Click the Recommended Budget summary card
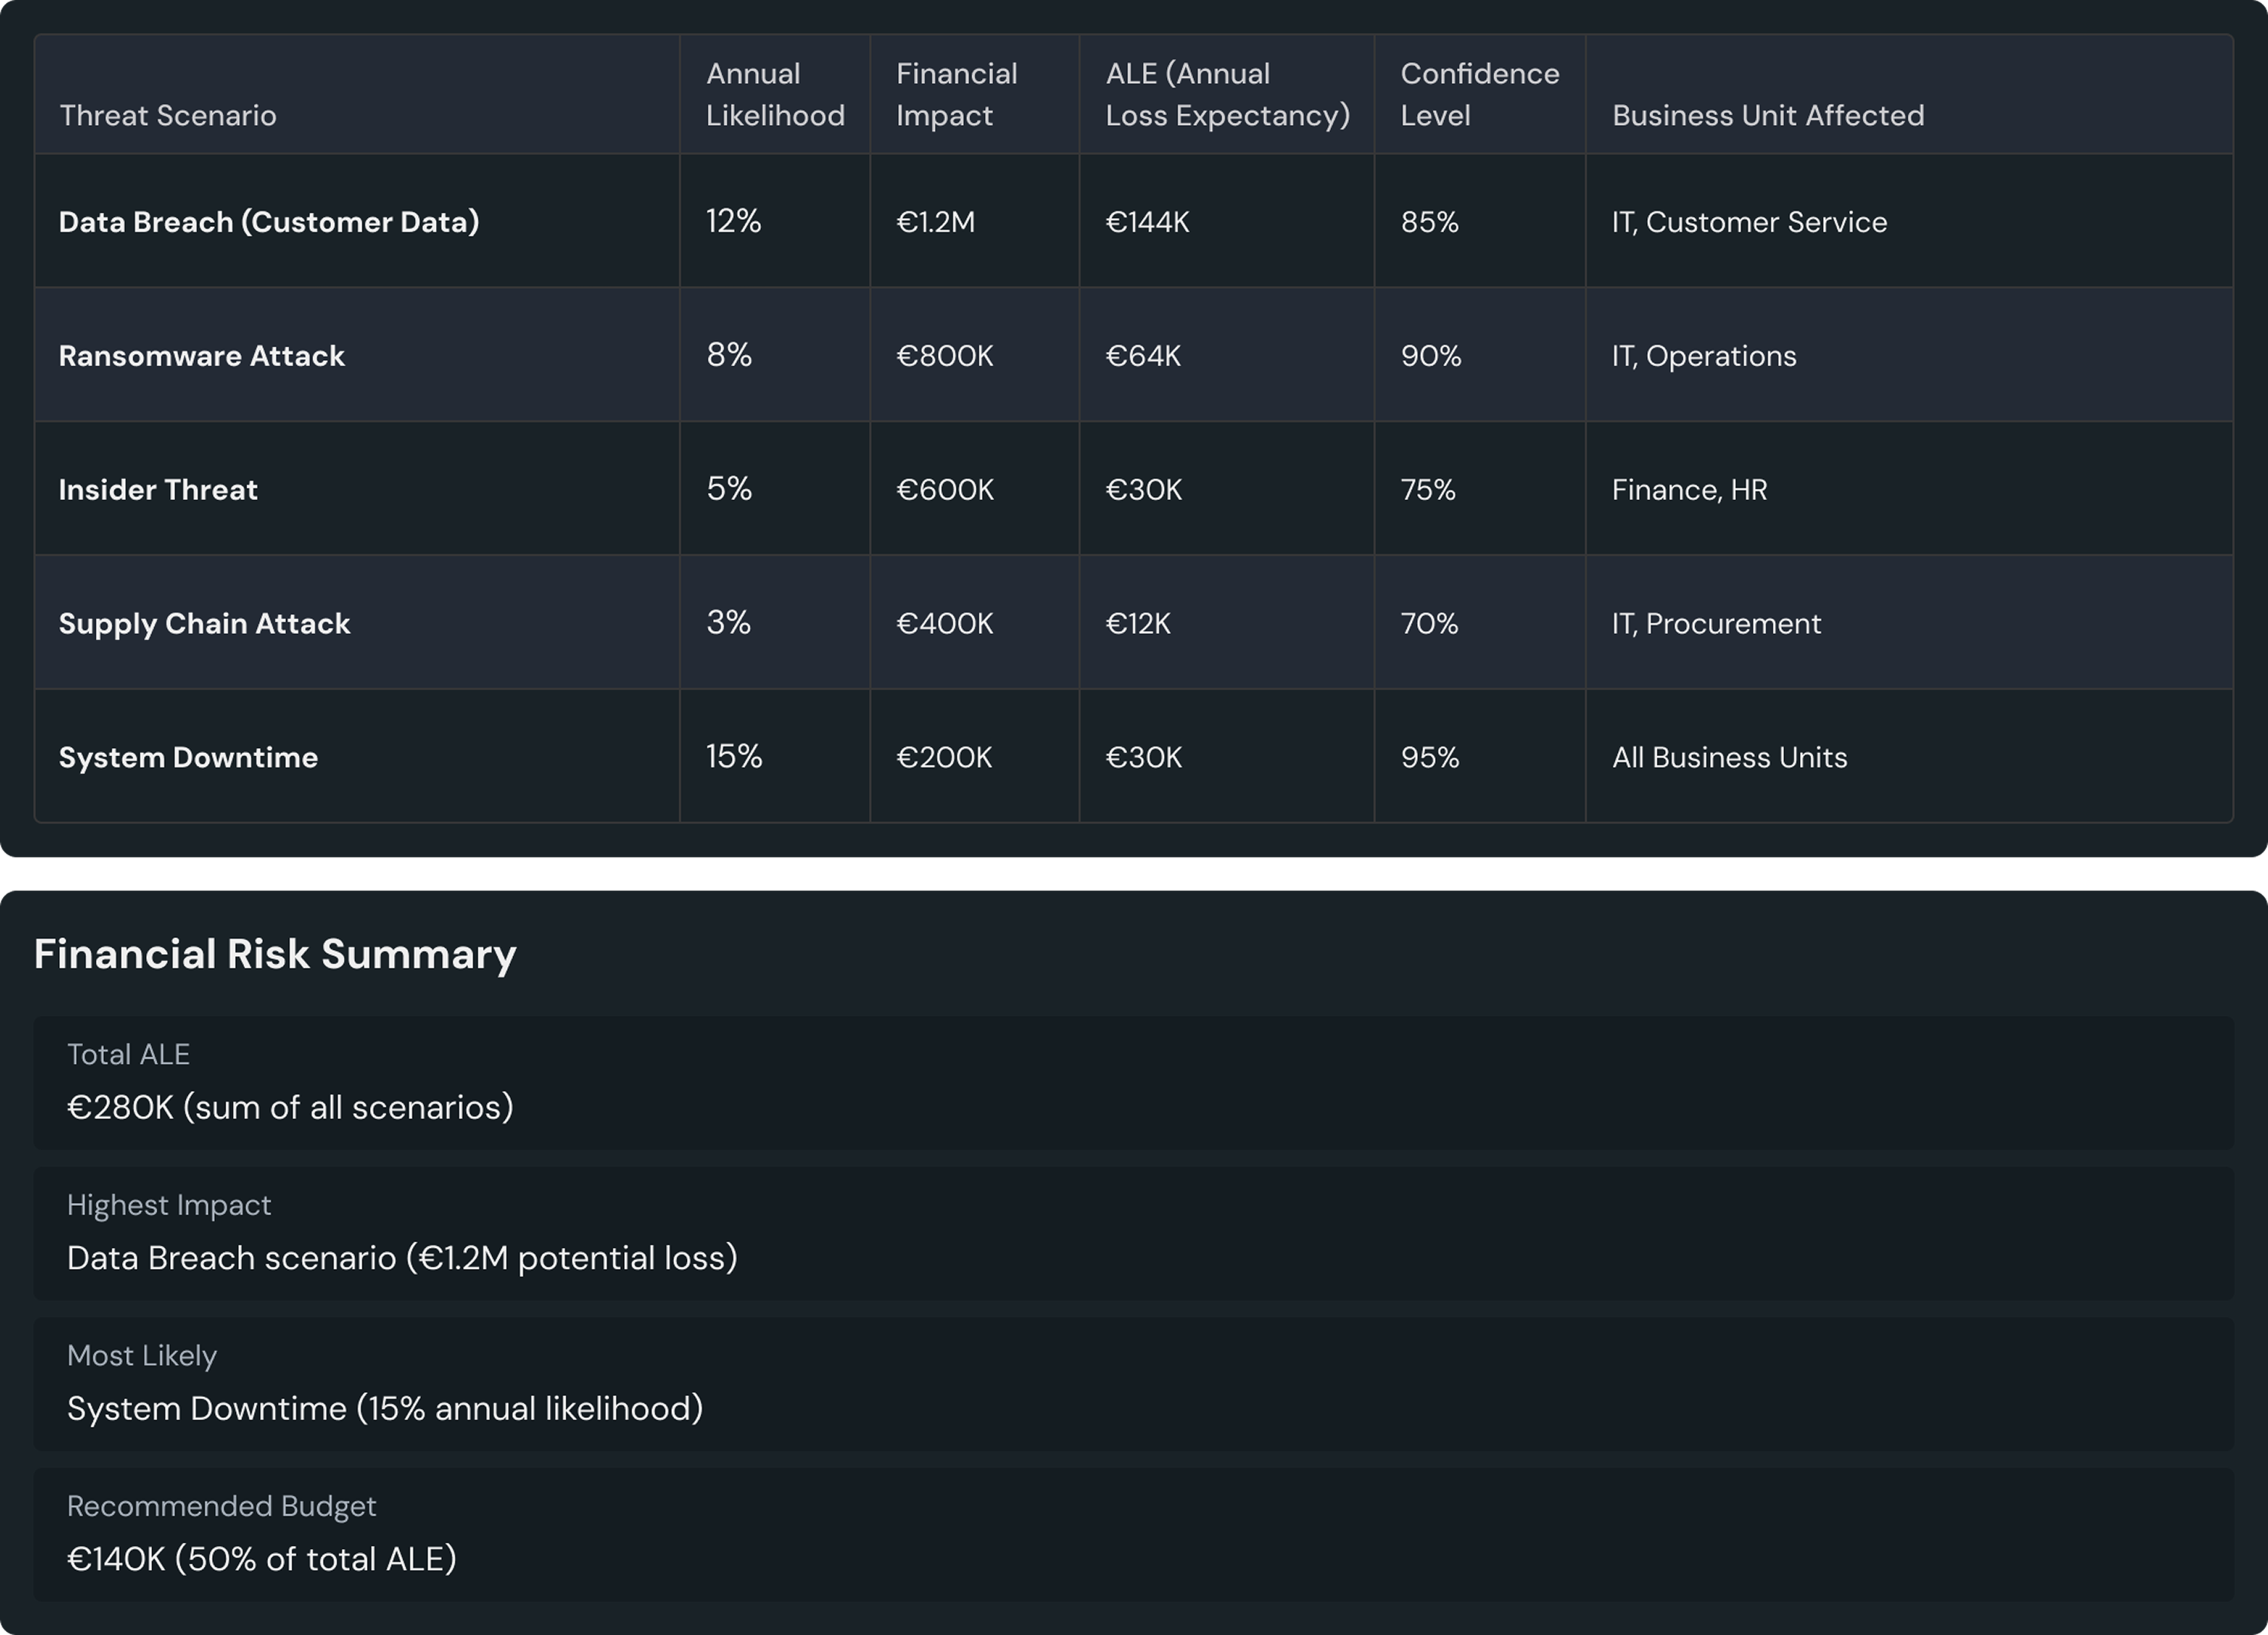Screen dimensions: 2268x1635 click(1133, 1533)
